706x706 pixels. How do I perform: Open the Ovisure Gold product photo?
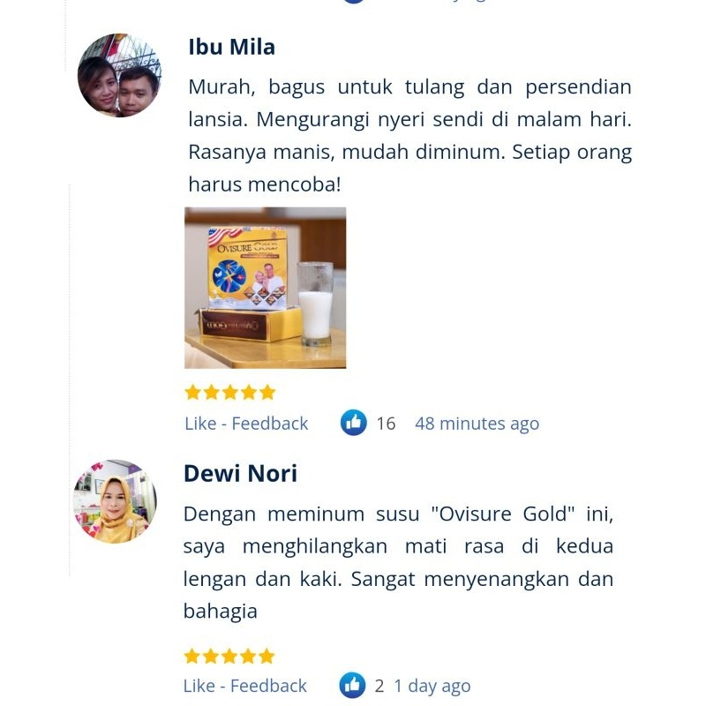[x=266, y=288]
